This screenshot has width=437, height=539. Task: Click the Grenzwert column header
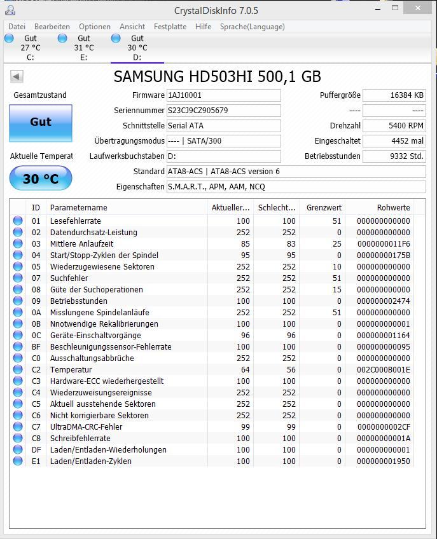coord(323,208)
